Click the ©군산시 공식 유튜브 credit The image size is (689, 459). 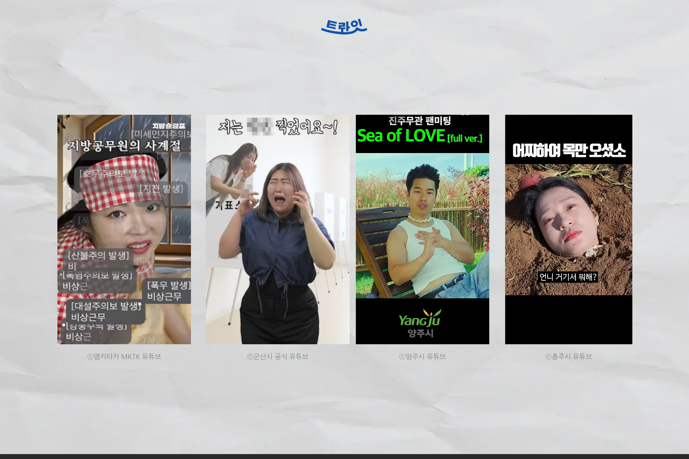278,356
